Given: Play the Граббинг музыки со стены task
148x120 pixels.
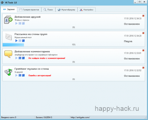Looking at the screenshot, I should click(x=16, y=75).
